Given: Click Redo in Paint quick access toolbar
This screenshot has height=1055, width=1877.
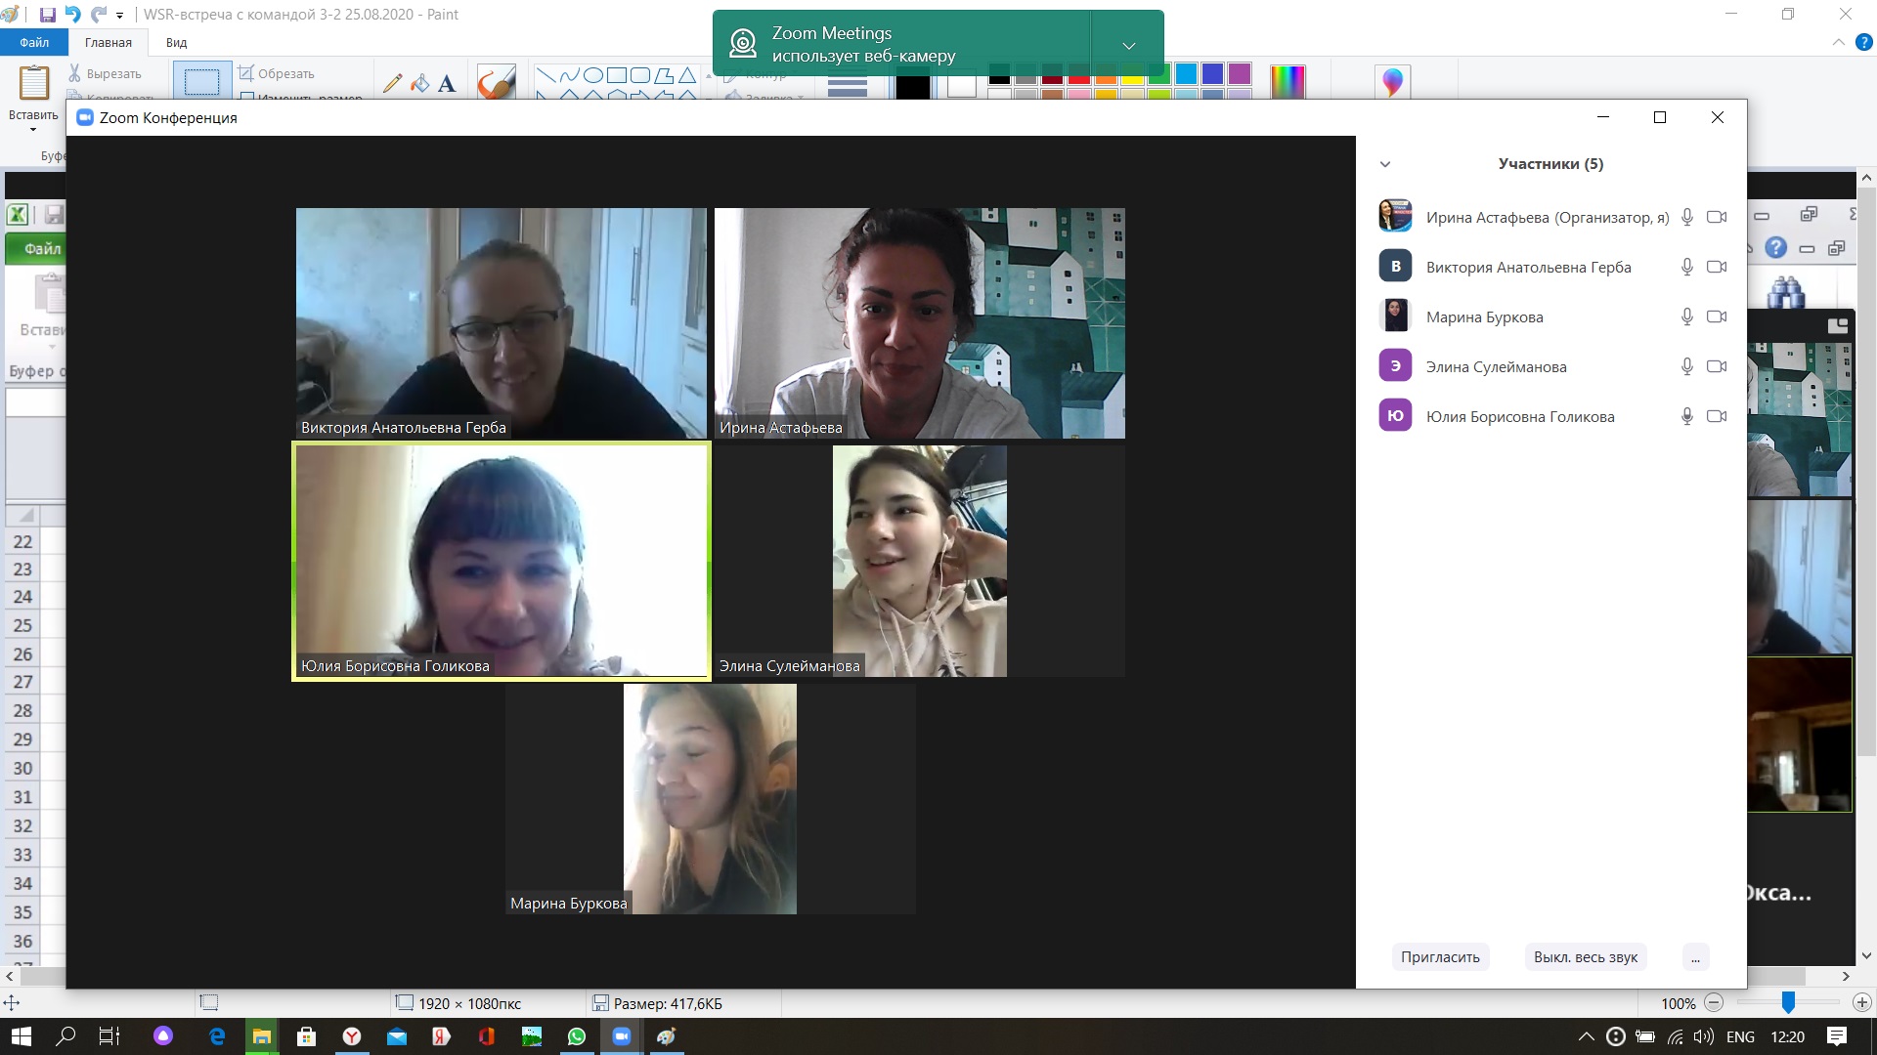Looking at the screenshot, I should click(99, 15).
